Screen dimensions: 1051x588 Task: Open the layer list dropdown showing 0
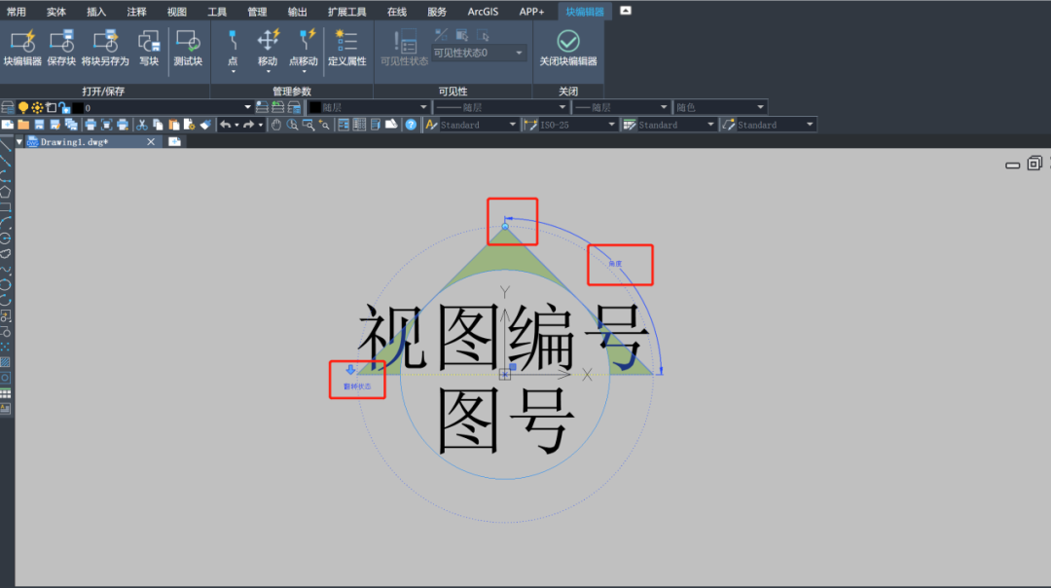[248, 107]
